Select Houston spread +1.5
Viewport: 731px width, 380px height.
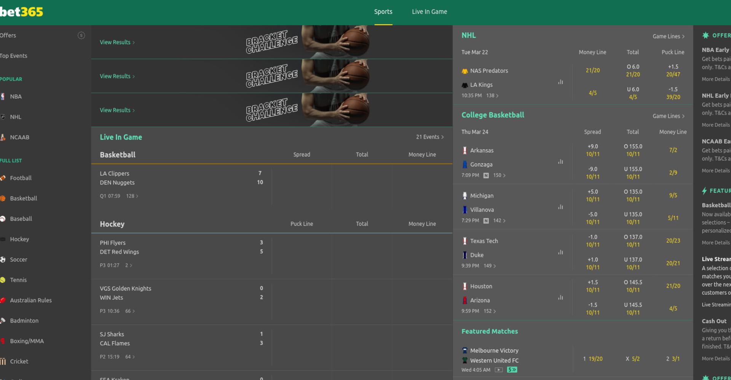point(592,286)
